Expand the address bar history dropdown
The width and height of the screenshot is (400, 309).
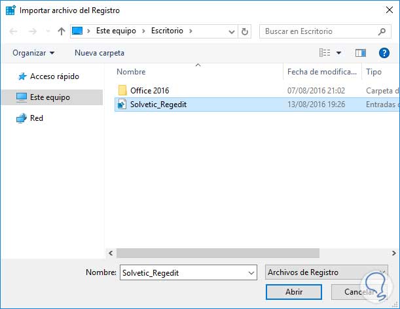[x=232, y=31]
